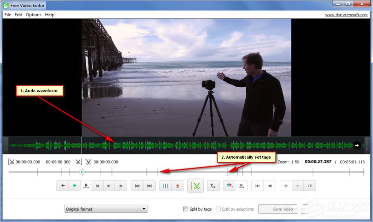Screen dimensions: 373x222
Task: Zoom in timeline with plus button
Action: [286, 186]
